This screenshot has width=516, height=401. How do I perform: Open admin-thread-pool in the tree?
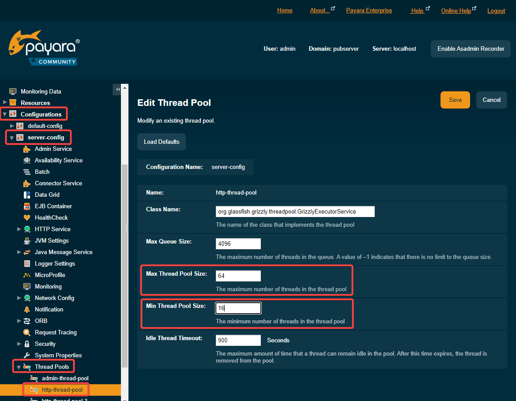coord(65,378)
